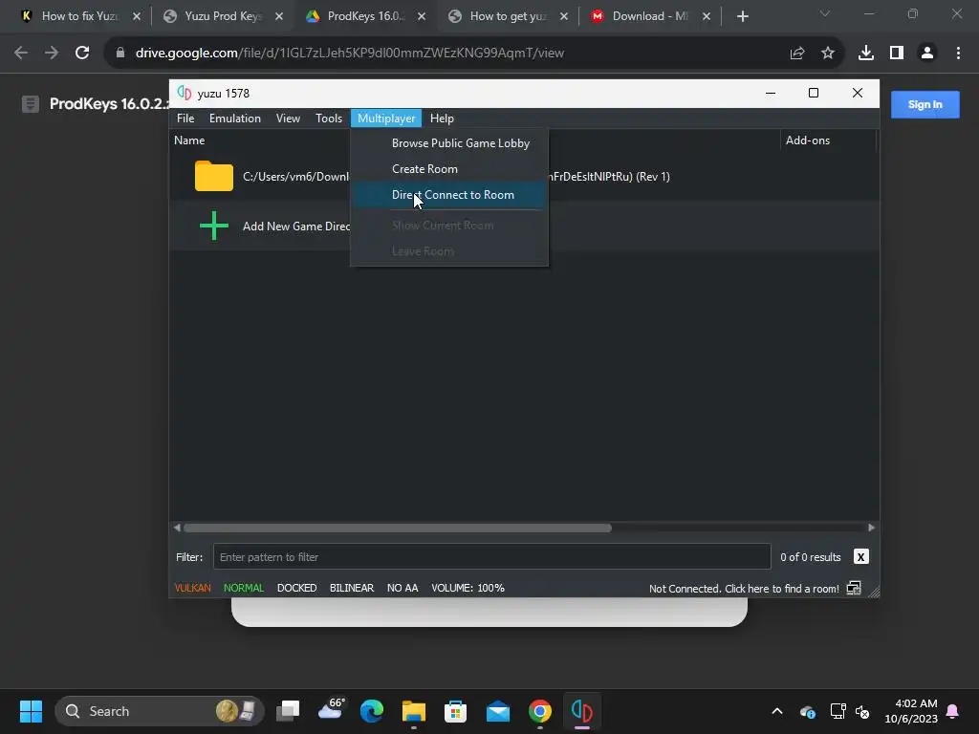Toggle the BILINEAR filter status
979x734 pixels.
[x=352, y=588]
